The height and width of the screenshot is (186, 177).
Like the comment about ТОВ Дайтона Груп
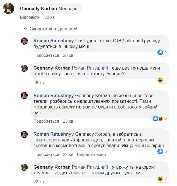tap(46, 55)
